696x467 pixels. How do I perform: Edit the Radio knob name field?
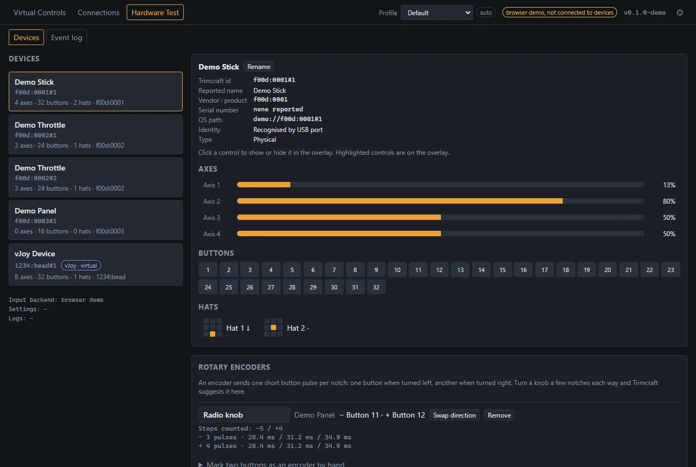pos(244,415)
